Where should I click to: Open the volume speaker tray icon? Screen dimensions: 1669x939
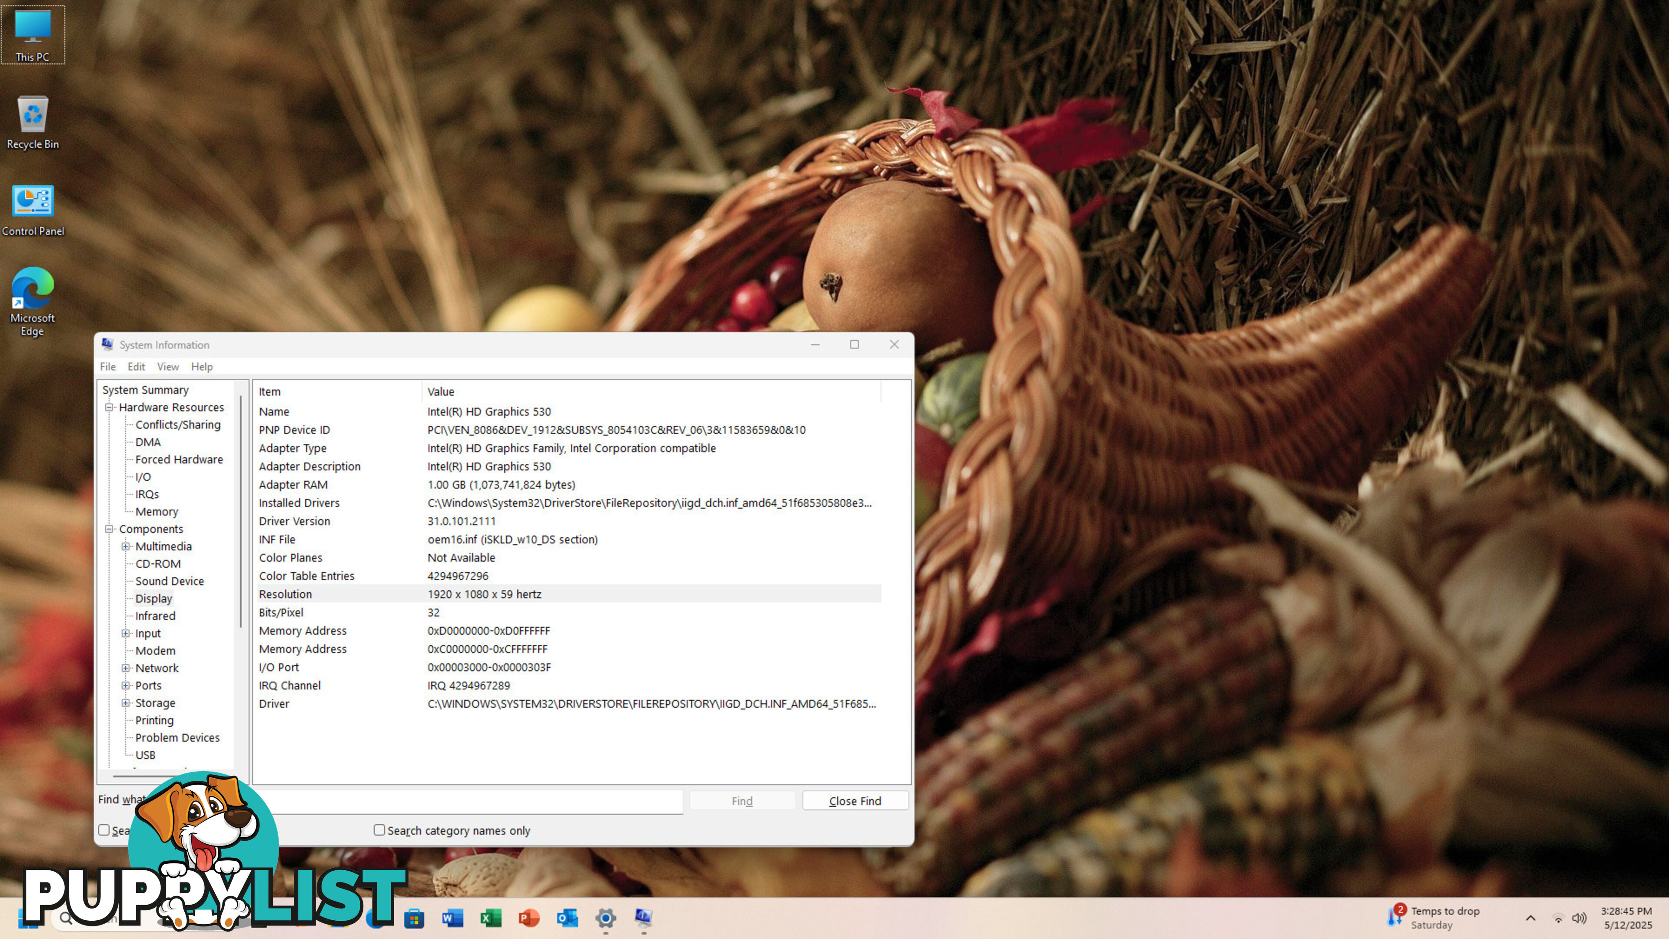click(1579, 918)
